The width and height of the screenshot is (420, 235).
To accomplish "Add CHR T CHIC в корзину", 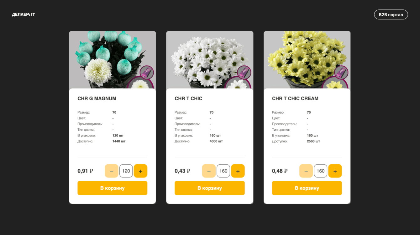I will click(210, 188).
